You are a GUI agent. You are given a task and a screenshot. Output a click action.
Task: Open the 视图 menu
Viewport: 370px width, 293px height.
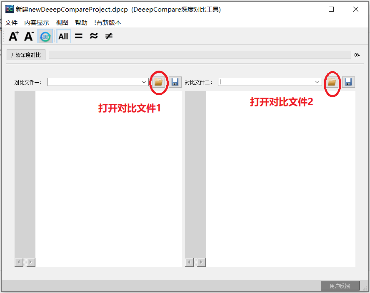pyautogui.click(x=62, y=22)
